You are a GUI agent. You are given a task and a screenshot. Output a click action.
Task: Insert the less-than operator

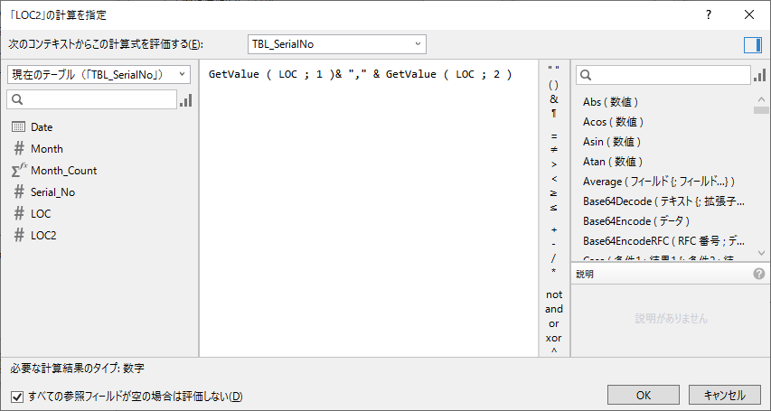tap(554, 179)
